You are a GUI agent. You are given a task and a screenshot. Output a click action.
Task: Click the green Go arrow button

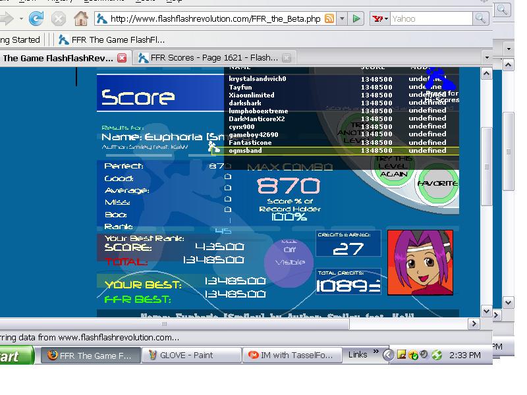(x=356, y=18)
